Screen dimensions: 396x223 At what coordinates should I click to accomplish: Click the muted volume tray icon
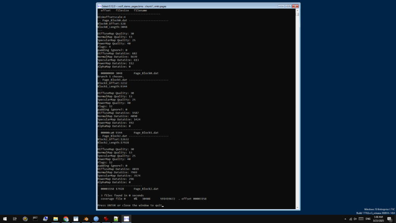tap(355, 219)
